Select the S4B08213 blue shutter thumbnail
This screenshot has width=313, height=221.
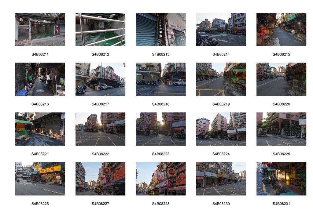pos(161,30)
